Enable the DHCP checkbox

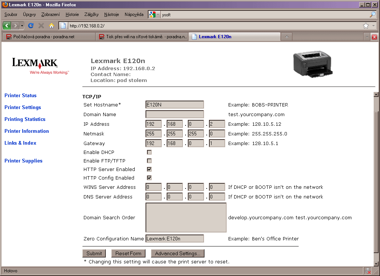[x=149, y=152]
